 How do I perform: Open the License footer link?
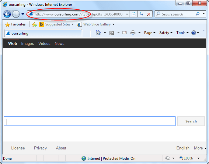18,148
